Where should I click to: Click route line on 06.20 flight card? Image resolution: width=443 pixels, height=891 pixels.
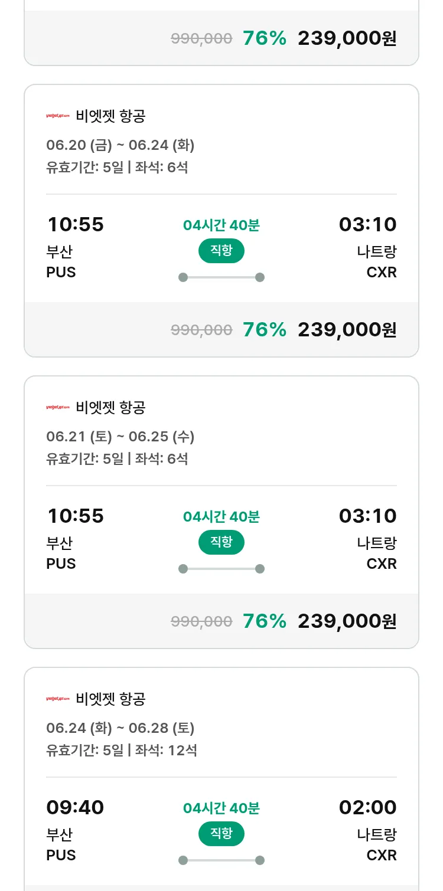click(221, 277)
